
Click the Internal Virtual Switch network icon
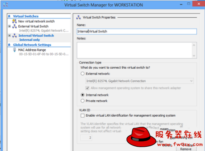(14, 36)
